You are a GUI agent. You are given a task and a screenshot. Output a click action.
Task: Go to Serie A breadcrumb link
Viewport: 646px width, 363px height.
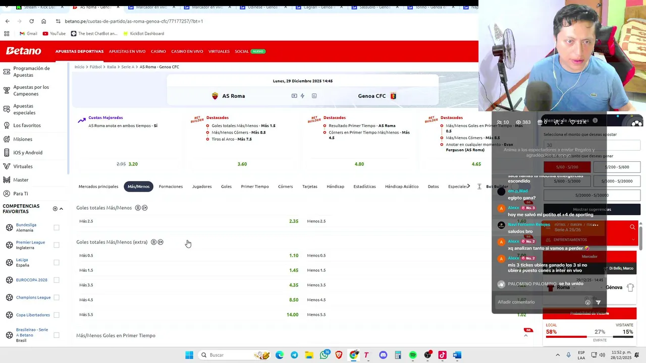coord(128,67)
